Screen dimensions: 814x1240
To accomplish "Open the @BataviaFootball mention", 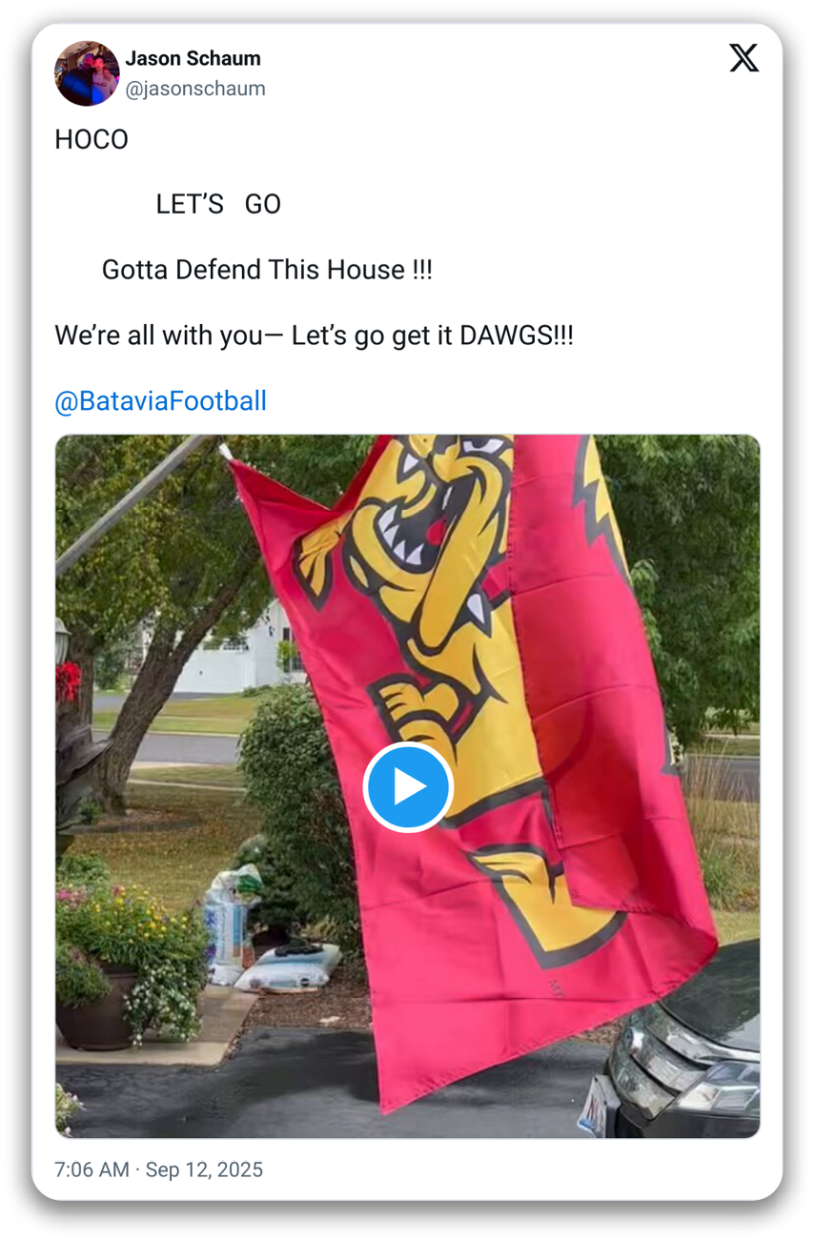I will pos(161,401).
